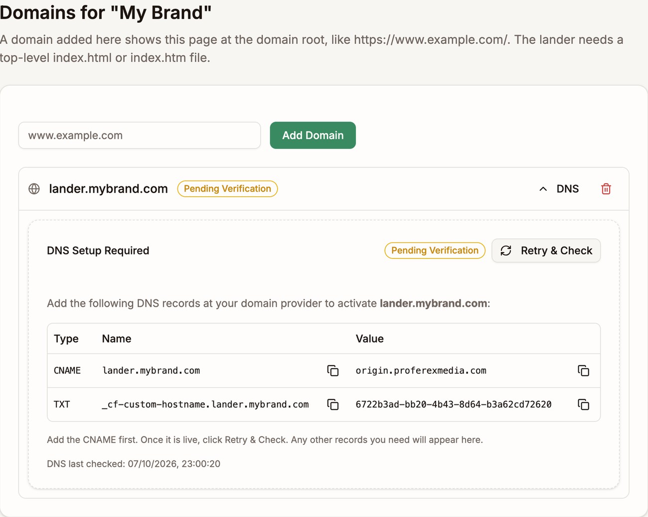648x517 pixels.
Task: Click the Type column header
Action: point(66,339)
